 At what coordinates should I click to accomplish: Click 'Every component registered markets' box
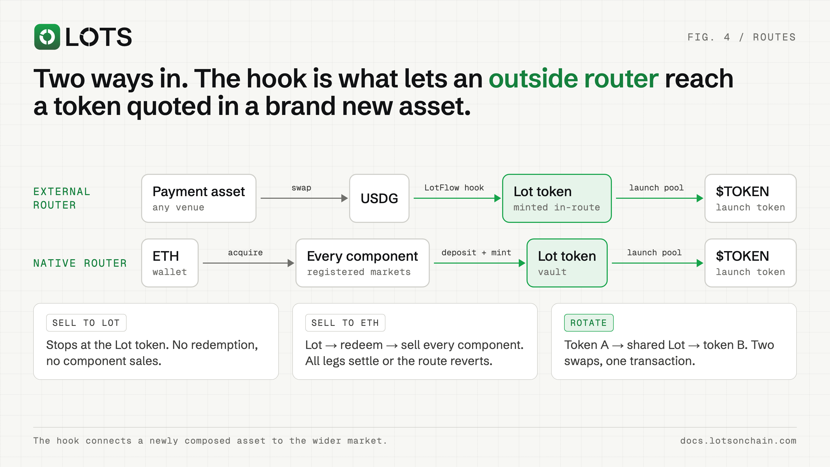coord(363,263)
